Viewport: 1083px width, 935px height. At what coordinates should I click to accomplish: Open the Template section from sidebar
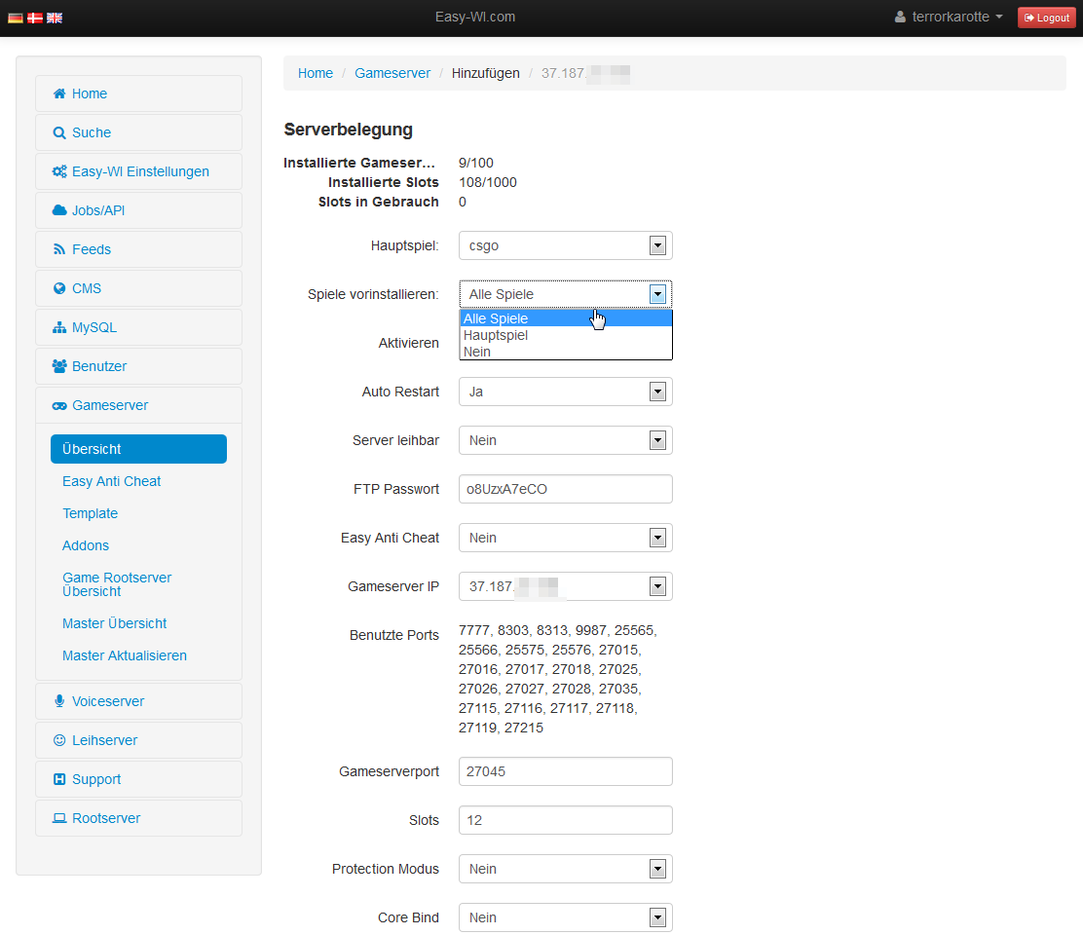90,513
